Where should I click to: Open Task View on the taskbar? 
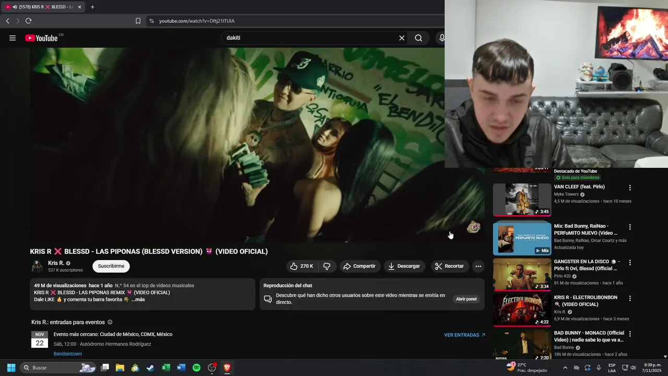click(105, 368)
